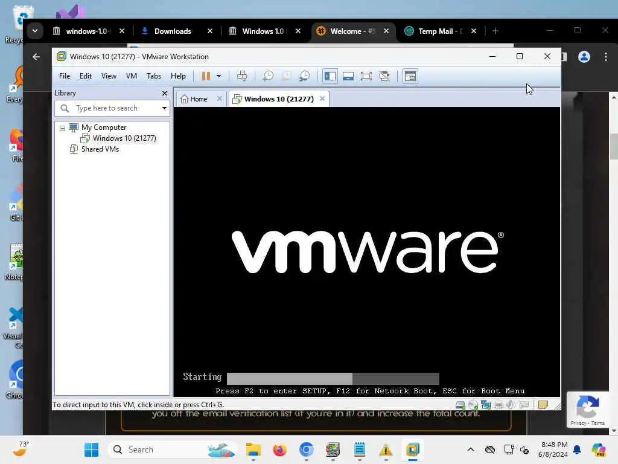Click the network adapter status icon
Screen dimensions: 618x464
click(x=486, y=405)
